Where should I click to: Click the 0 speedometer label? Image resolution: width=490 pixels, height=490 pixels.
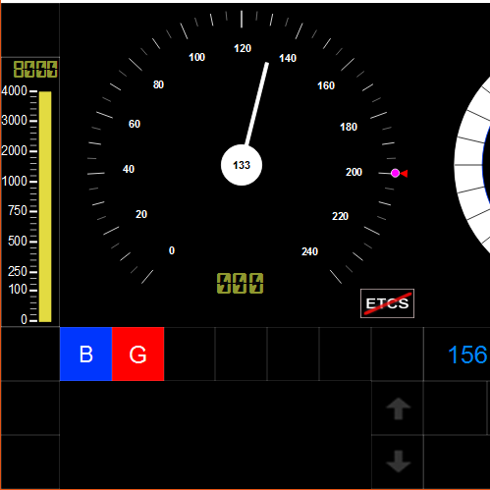coord(172,250)
